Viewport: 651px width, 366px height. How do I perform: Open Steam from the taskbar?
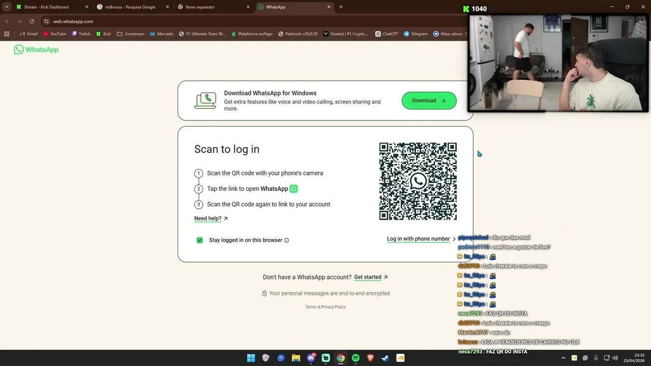[x=386, y=358]
